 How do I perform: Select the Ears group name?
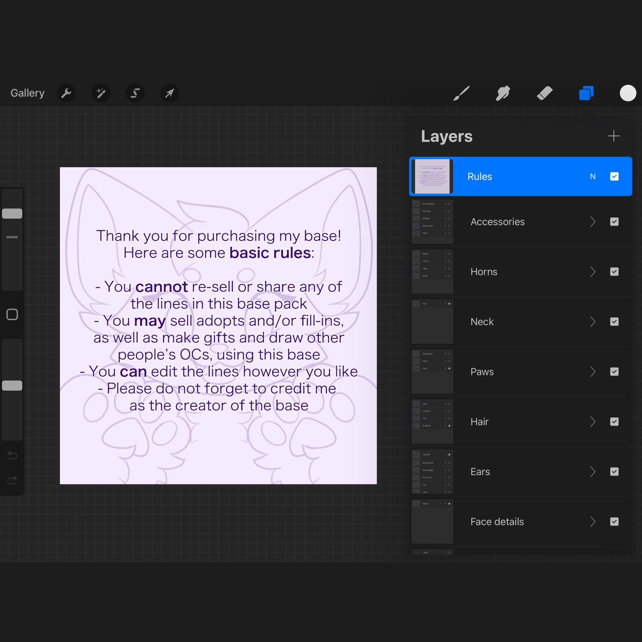[480, 472]
